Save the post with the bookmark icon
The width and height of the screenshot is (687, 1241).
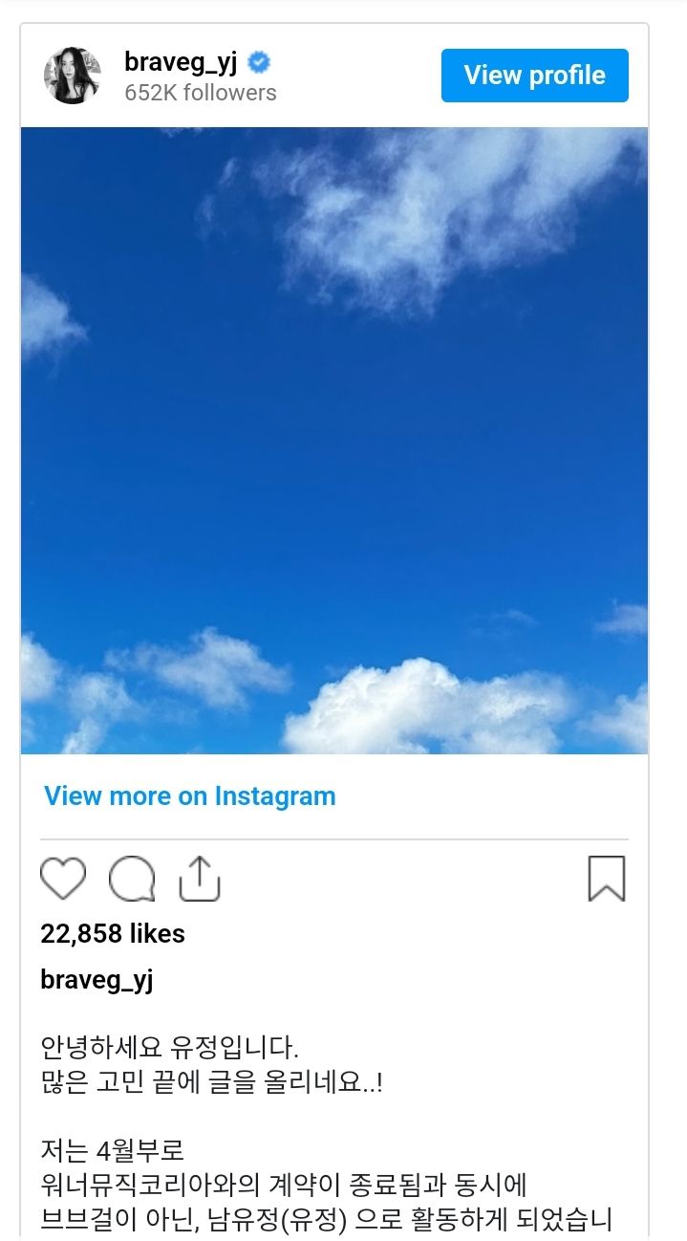pos(607,878)
